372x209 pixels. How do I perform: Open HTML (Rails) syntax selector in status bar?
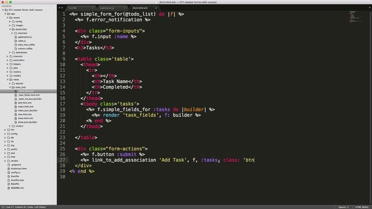click(x=362, y=207)
